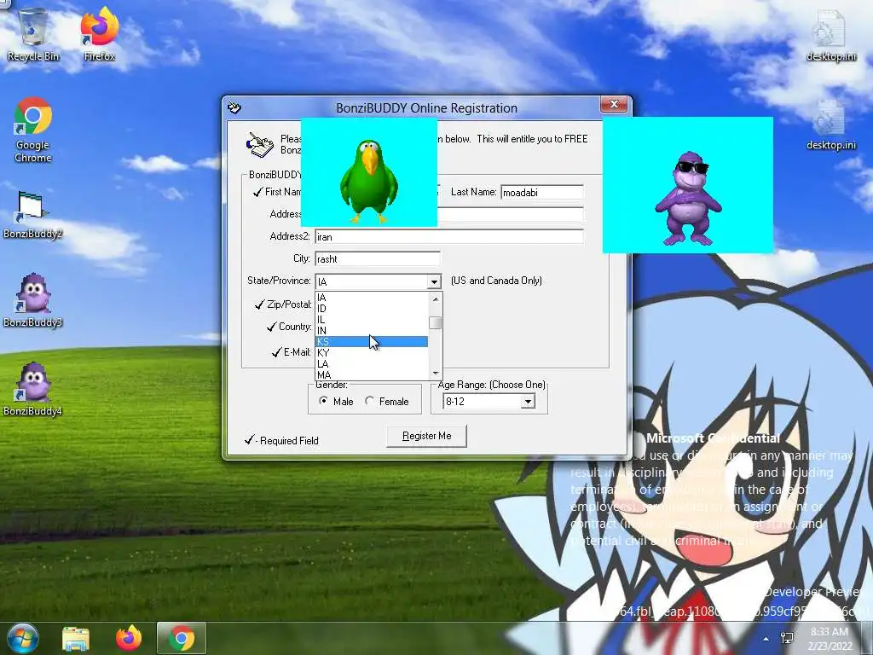Screen dimensions: 873x655
Task: Select the lower desktop.ini file icon
Action: (830, 125)
